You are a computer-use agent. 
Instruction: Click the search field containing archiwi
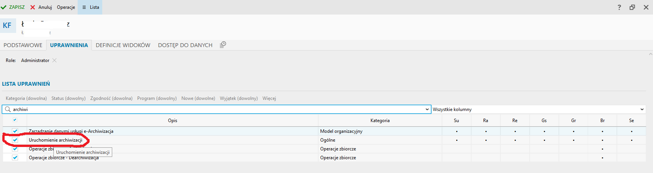(215, 109)
